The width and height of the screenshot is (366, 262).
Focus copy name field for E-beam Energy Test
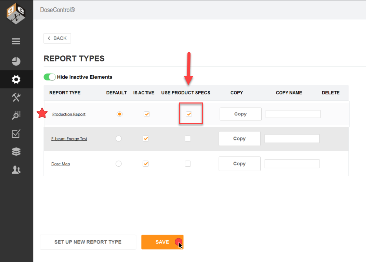click(x=292, y=138)
